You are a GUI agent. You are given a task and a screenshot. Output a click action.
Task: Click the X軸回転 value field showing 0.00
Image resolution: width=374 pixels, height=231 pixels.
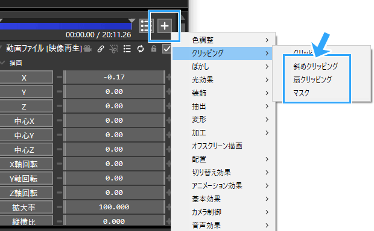click(114, 164)
